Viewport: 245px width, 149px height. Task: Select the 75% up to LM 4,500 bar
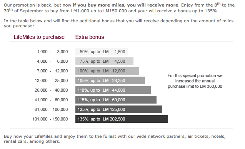point(104,61)
